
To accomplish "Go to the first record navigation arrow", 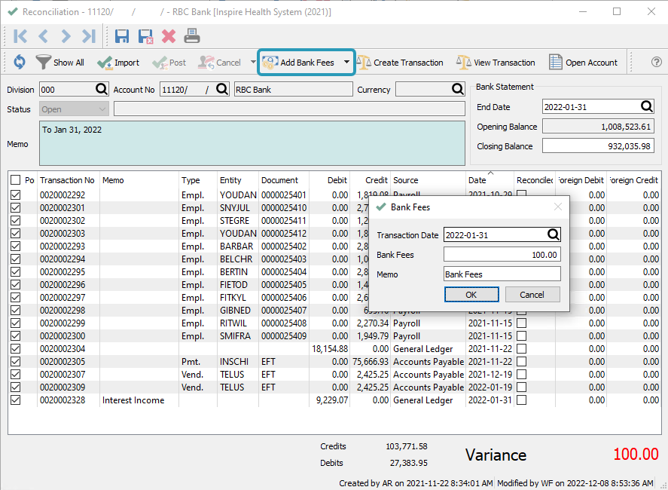I will tap(20, 35).
